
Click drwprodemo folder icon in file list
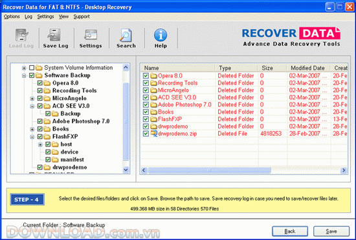pos(153,126)
